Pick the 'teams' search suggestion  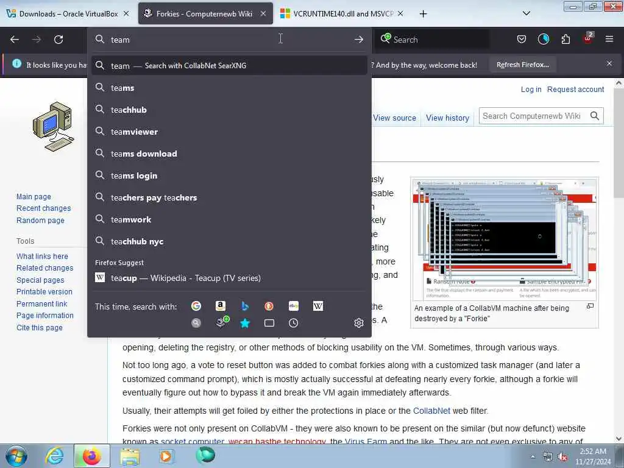[x=229, y=88]
